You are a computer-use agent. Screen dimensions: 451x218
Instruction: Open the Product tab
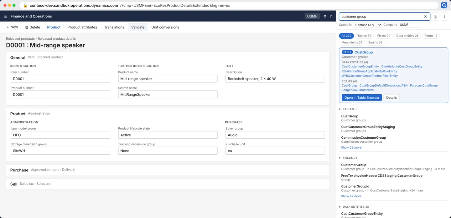pyautogui.click(x=54, y=27)
